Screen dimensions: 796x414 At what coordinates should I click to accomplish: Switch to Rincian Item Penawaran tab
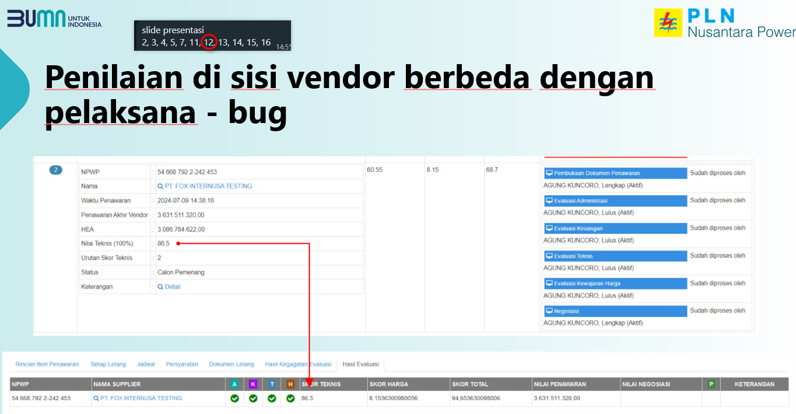47,364
